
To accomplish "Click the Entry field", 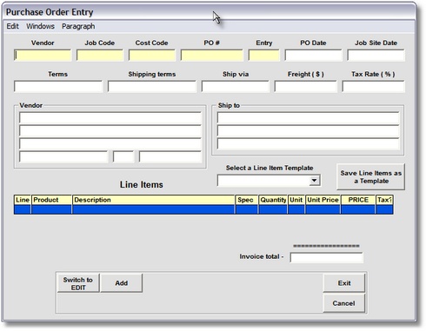I will click(263, 55).
